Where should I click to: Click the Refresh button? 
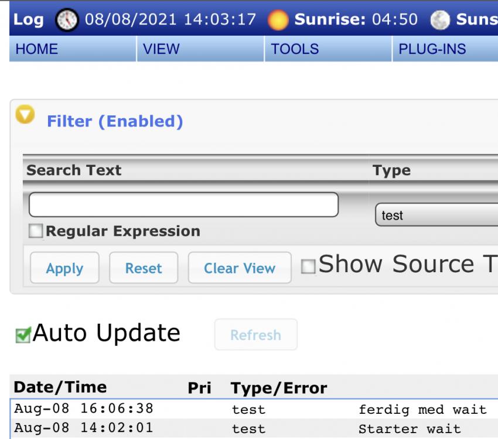[255, 335]
